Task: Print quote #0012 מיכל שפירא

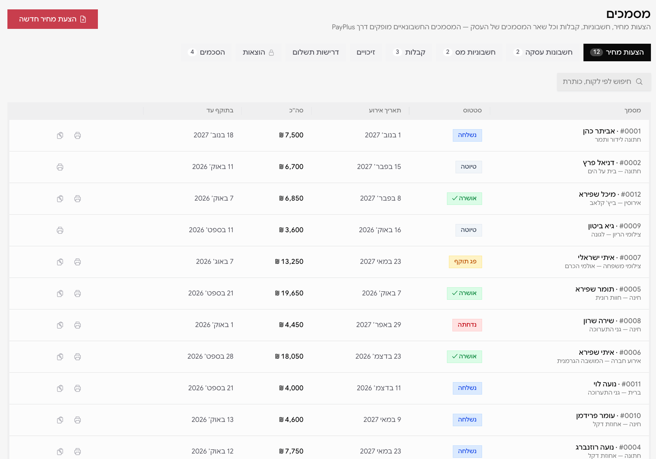Action: click(x=78, y=199)
